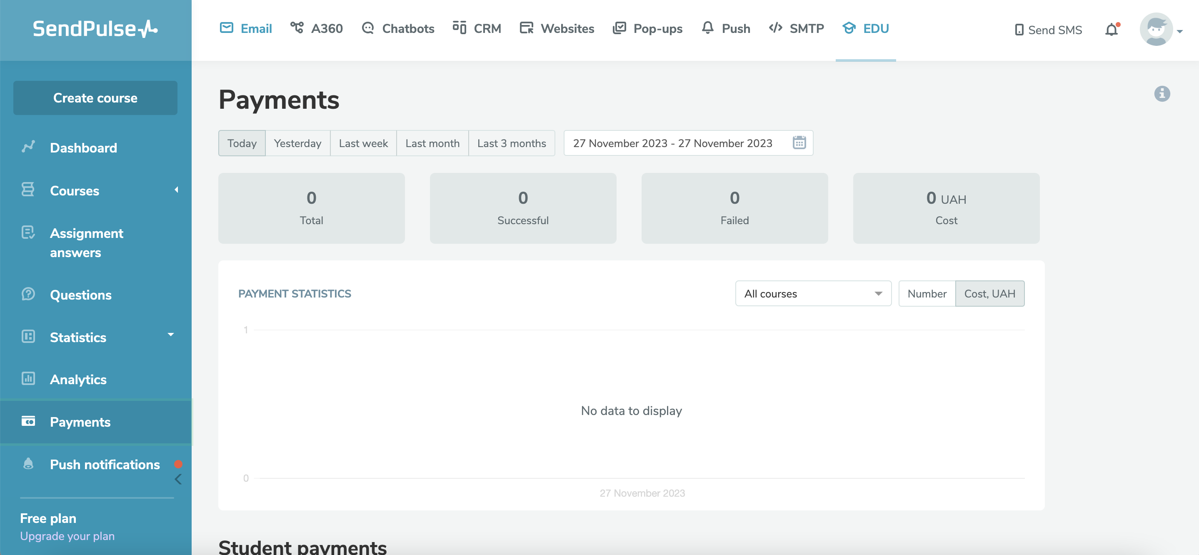The width and height of the screenshot is (1199, 555).
Task: Click the Cost UAH summary card
Action: click(x=946, y=208)
